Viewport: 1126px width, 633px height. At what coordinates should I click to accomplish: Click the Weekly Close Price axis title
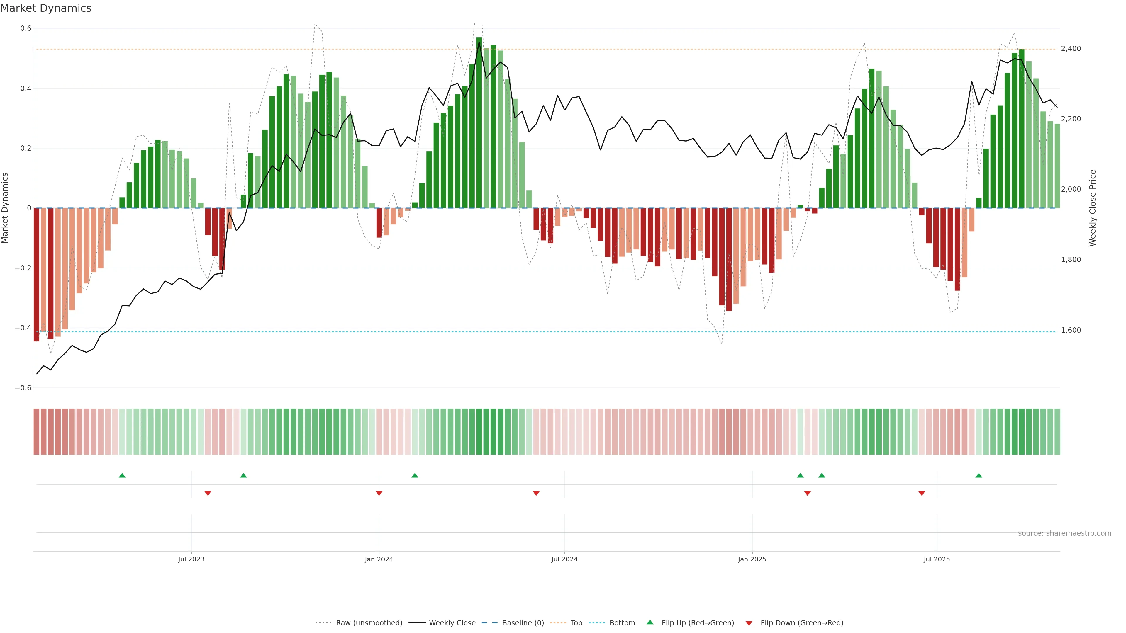[x=1092, y=208]
